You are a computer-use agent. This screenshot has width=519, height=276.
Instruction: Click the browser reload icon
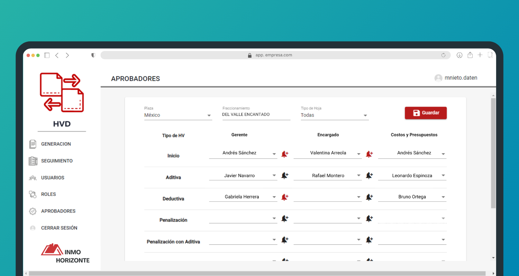click(x=443, y=55)
